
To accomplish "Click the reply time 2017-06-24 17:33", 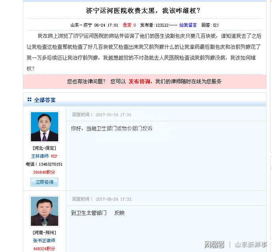I will [114, 199].
